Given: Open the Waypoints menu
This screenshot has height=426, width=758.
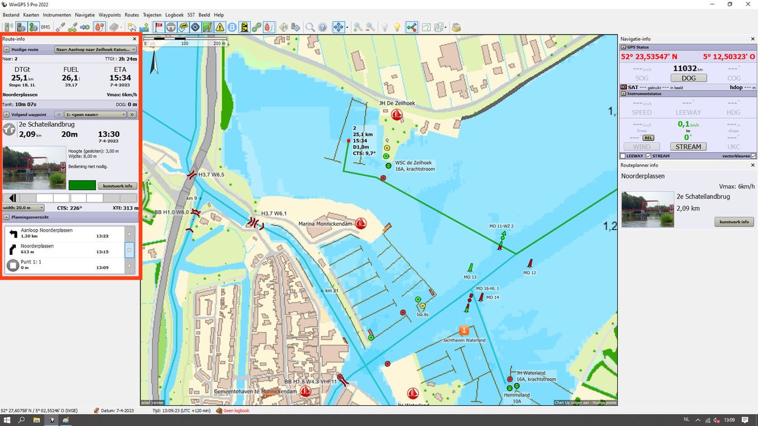Looking at the screenshot, I should pos(110,15).
